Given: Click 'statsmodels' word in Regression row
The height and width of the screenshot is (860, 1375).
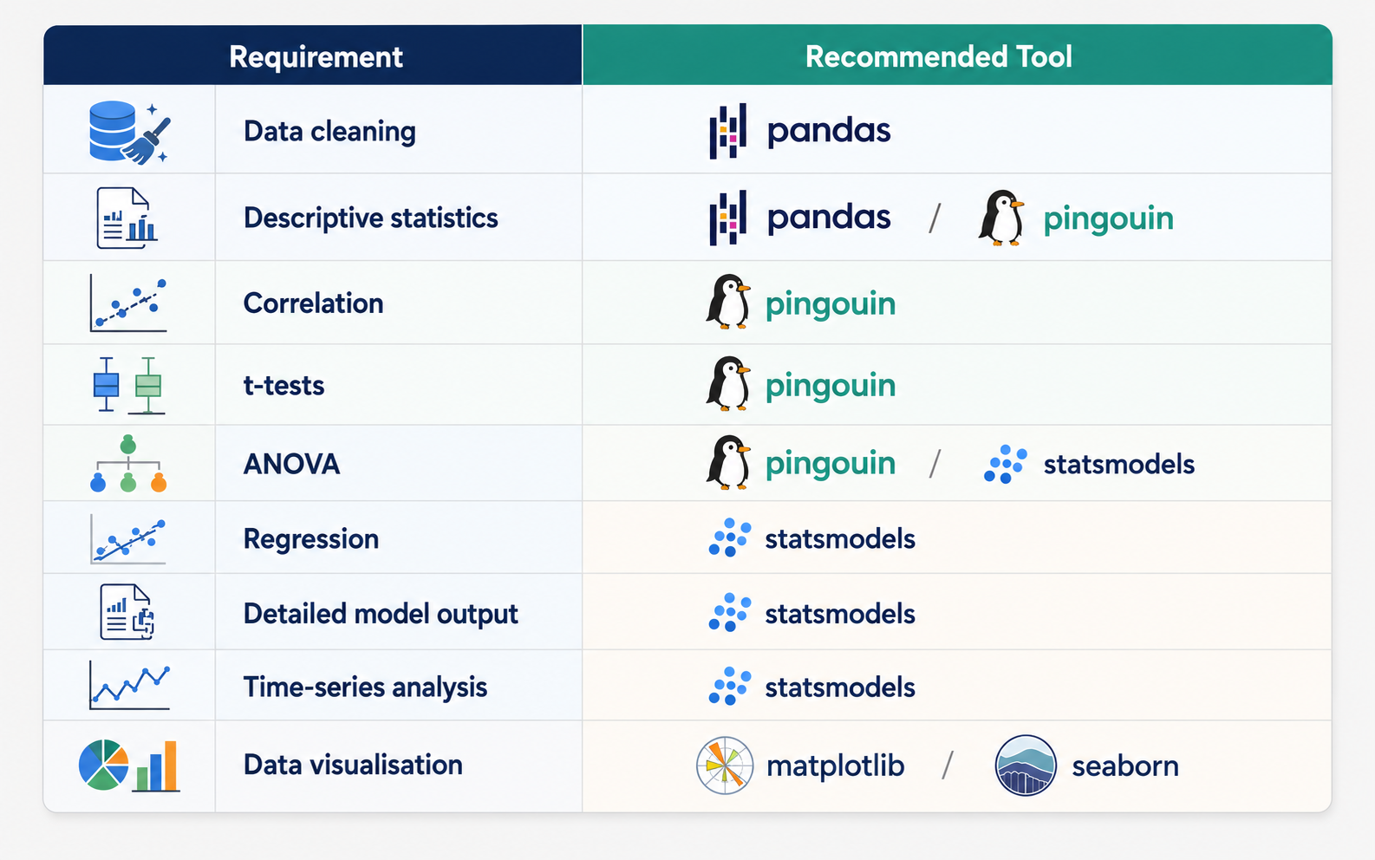Looking at the screenshot, I should 840,539.
